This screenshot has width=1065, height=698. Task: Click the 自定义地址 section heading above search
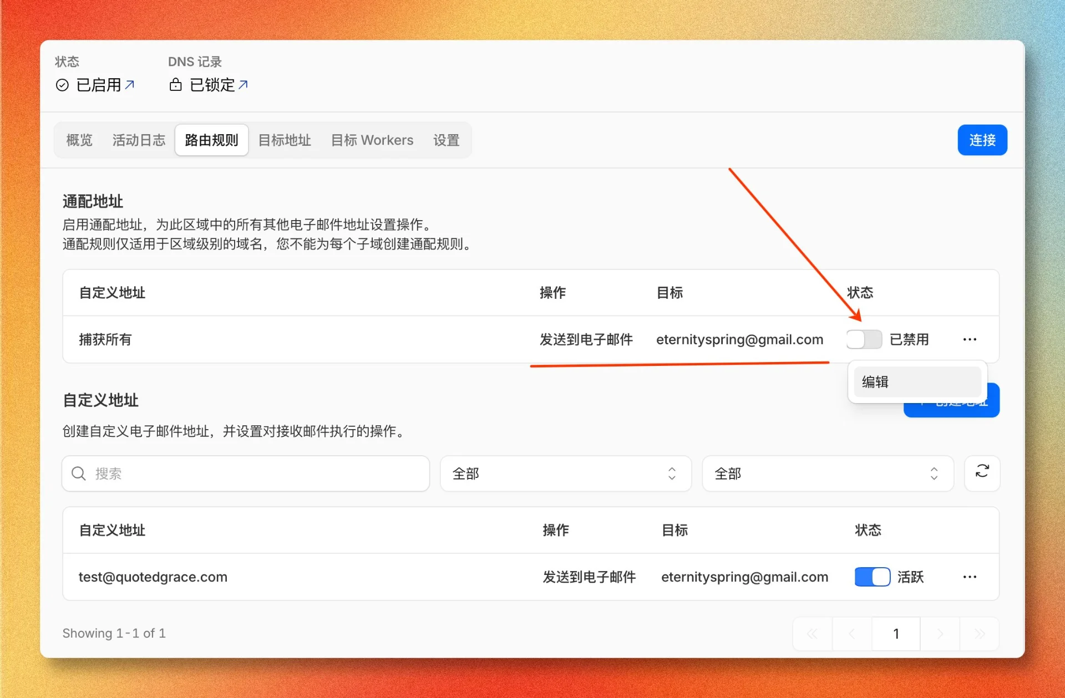tap(100, 400)
